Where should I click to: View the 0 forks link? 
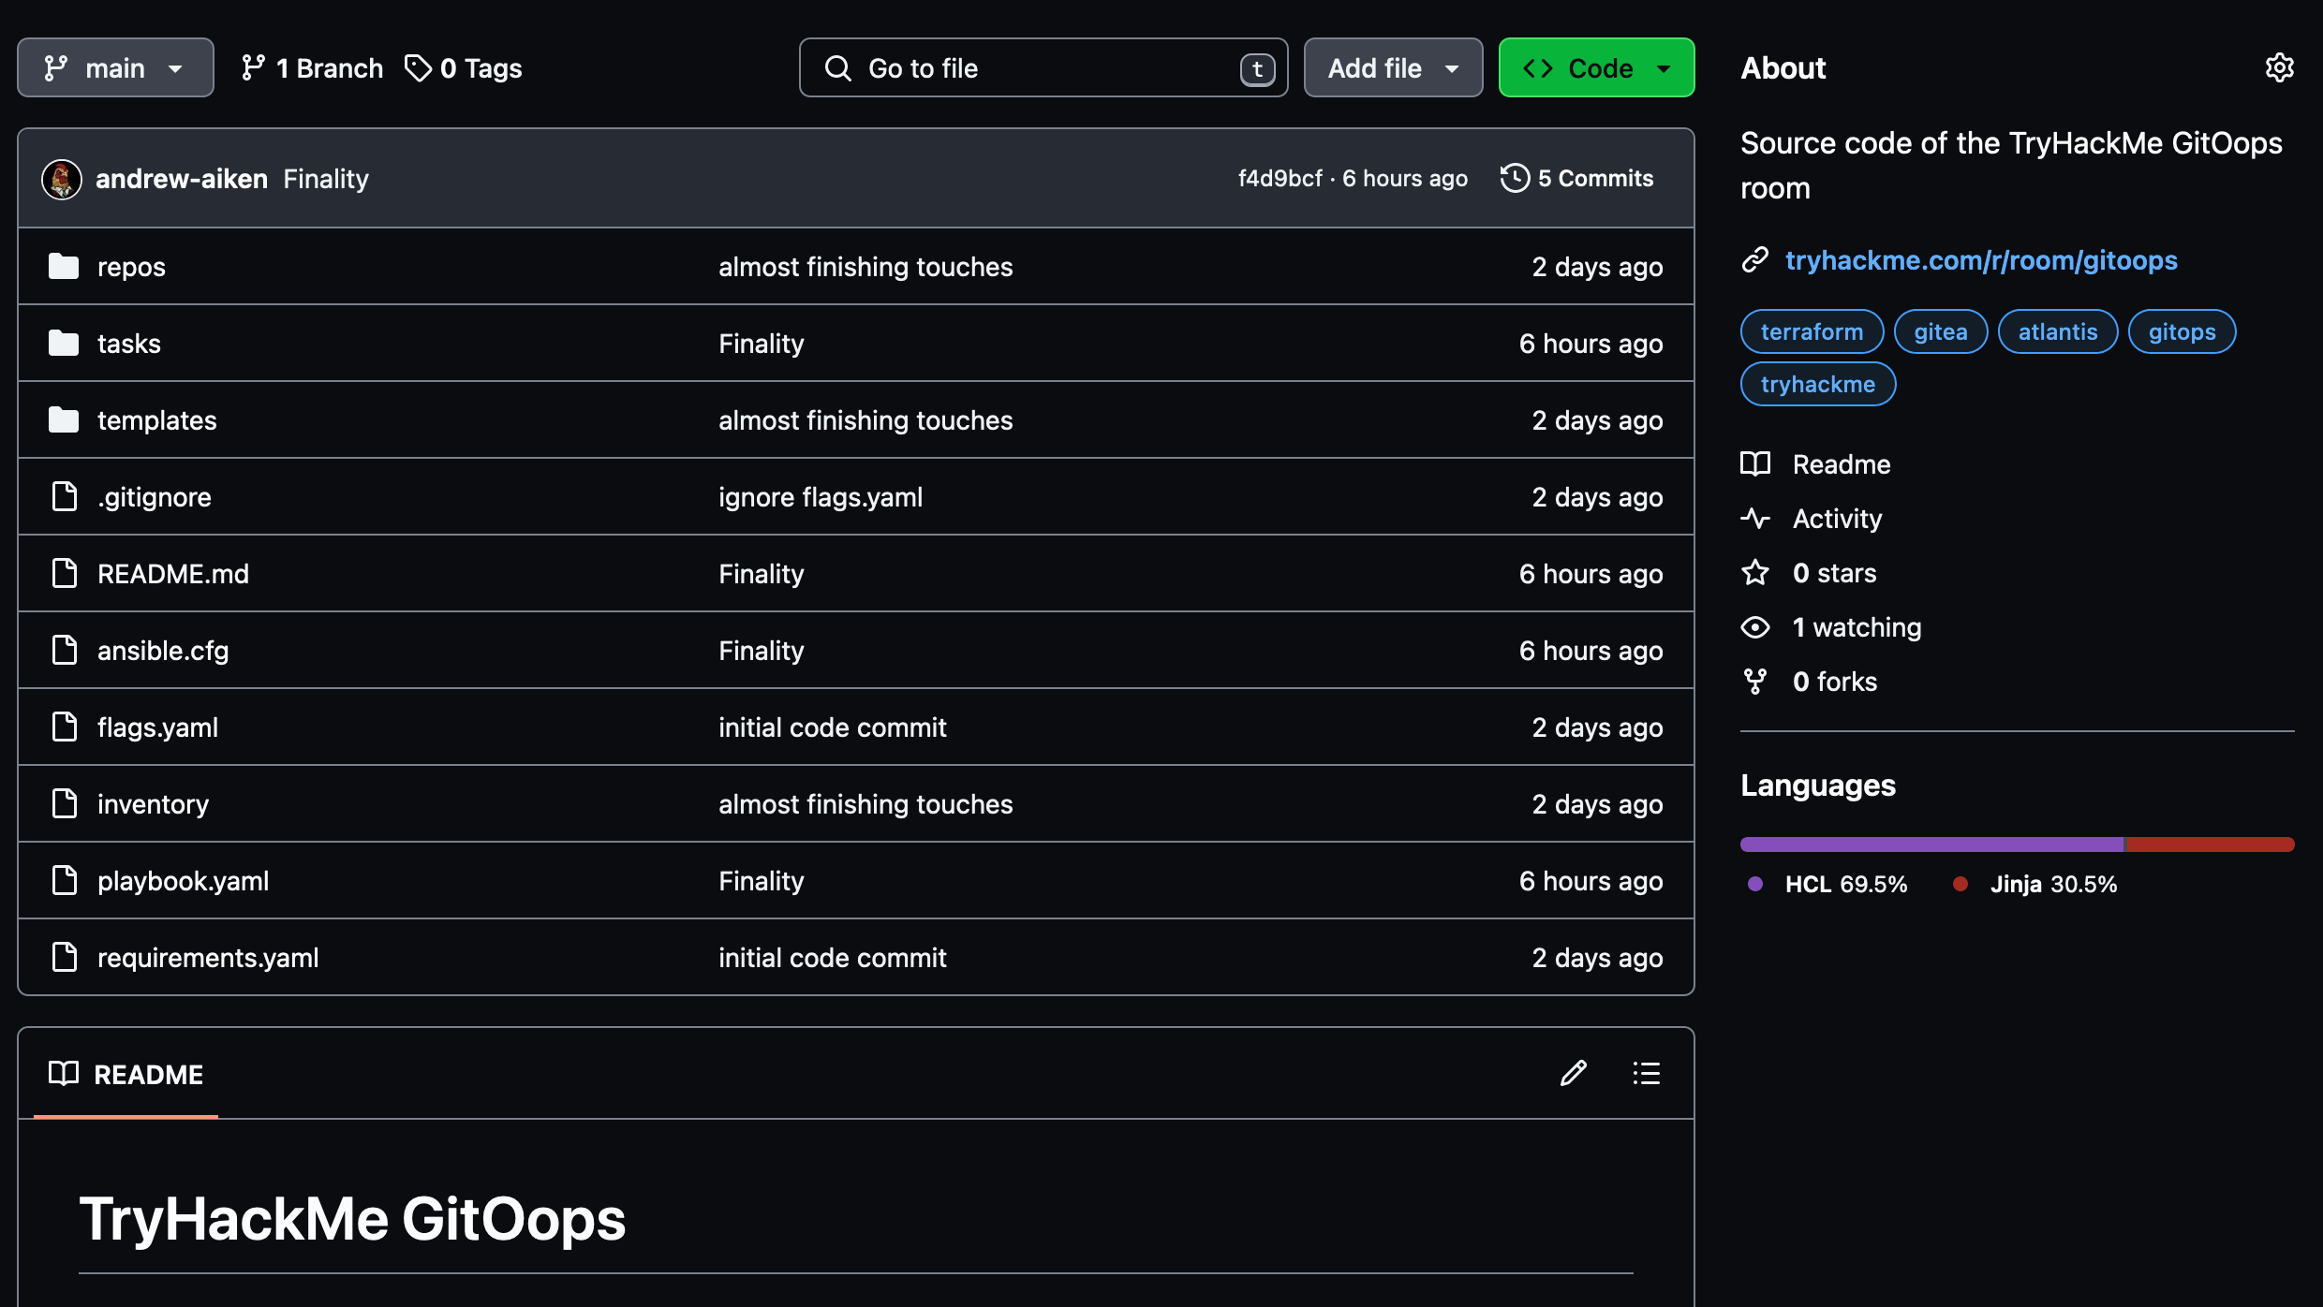pyautogui.click(x=1835, y=682)
